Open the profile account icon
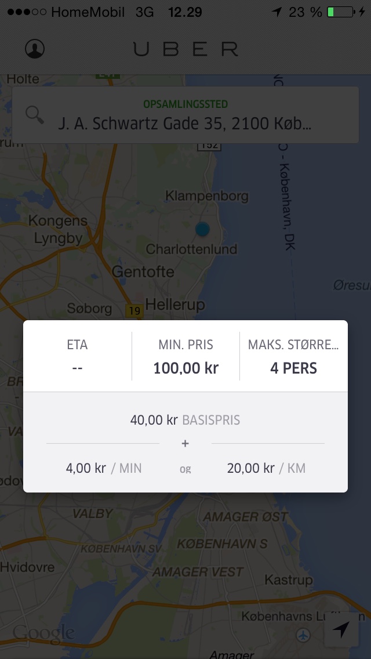The height and width of the screenshot is (659, 371). pos(35,49)
